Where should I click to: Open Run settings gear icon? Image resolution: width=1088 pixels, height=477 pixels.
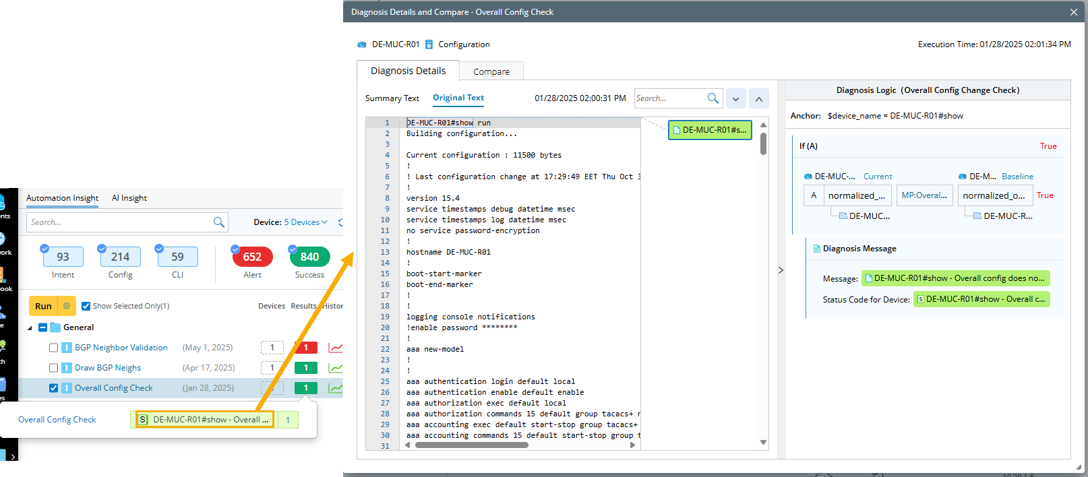[67, 306]
